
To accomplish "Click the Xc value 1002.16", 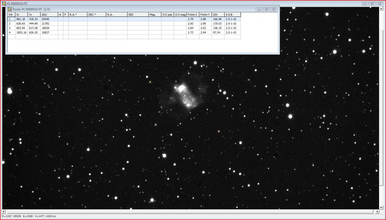I will pos(21,33).
